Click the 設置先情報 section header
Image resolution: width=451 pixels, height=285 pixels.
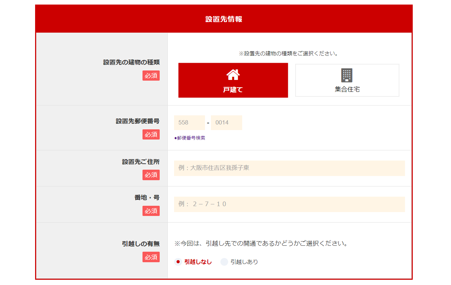[224, 19]
